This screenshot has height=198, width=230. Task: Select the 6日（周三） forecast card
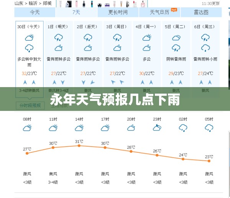point(205,59)
